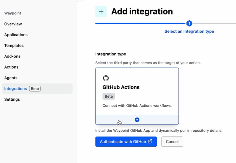Select Integrations in the sidebar
The height and width of the screenshot is (163, 236).
37,89
